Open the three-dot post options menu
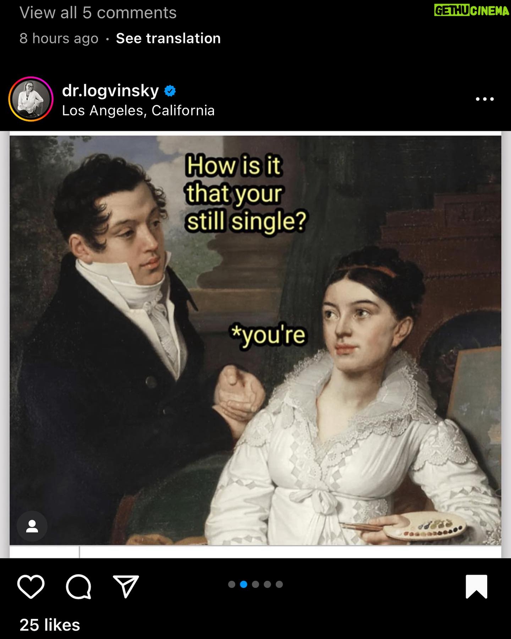This screenshot has width=511, height=639. pos(485,99)
